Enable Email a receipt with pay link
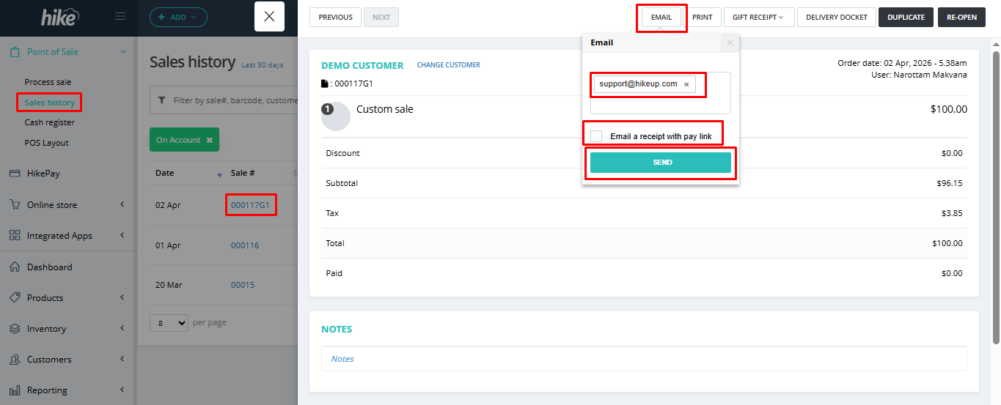The height and width of the screenshot is (405, 1001). pos(596,136)
